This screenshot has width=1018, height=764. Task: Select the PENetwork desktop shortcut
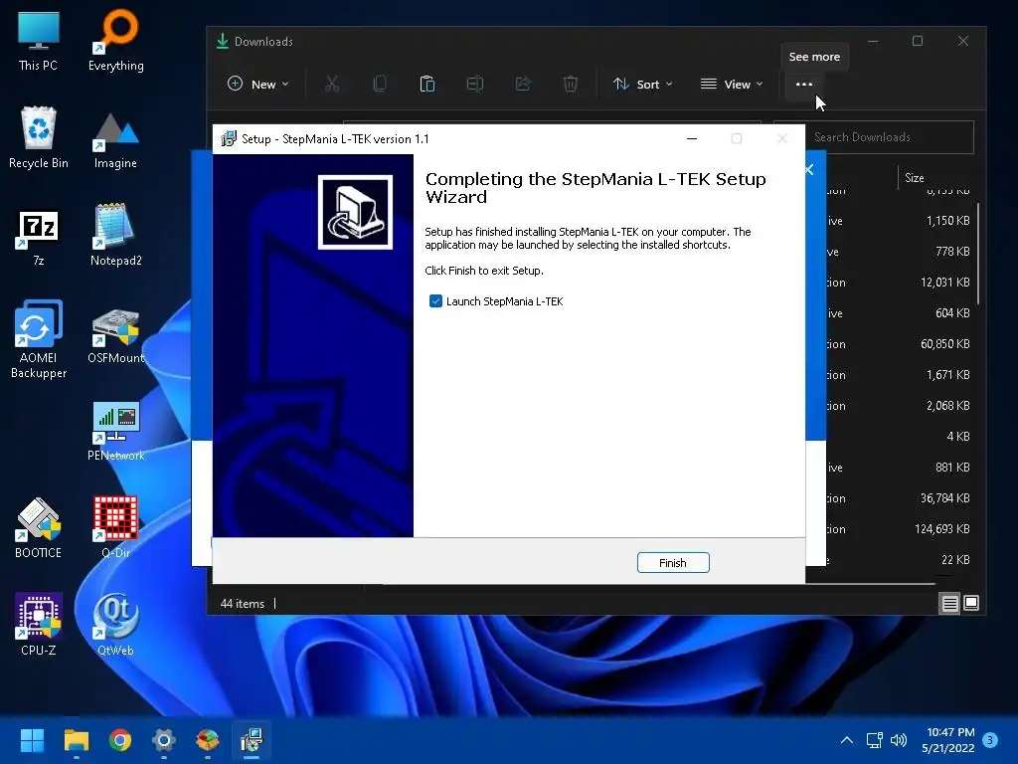point(116,432)
